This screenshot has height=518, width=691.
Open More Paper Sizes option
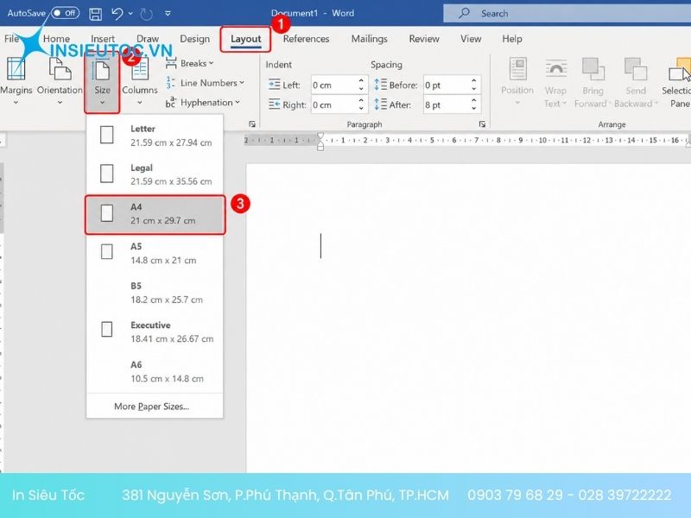152,407
